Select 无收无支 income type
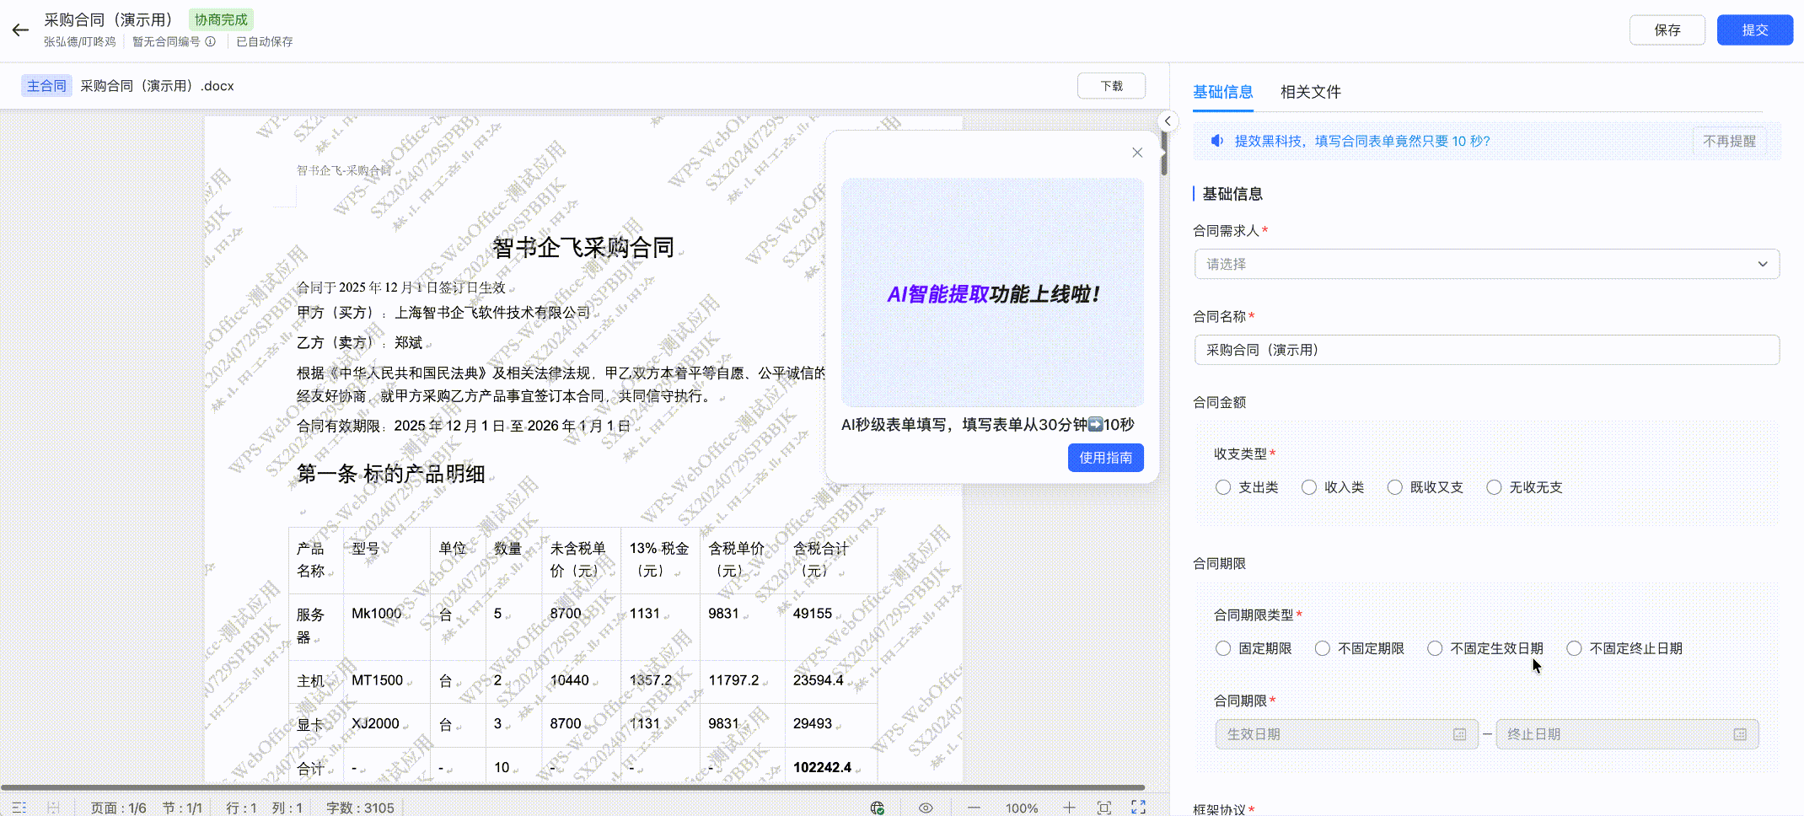Screen dimensions: 1804x816 pyautogui.click(x=1495, y=487)
